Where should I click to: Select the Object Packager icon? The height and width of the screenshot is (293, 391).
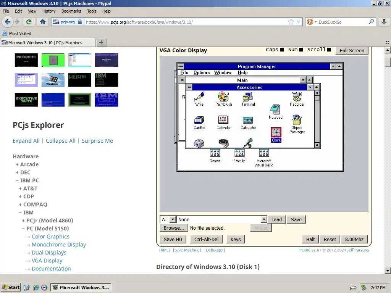point(297,124)
